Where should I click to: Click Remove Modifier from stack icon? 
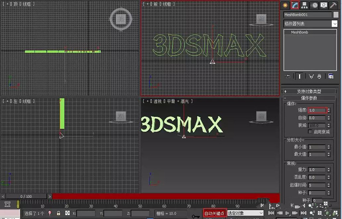[319, 76]
